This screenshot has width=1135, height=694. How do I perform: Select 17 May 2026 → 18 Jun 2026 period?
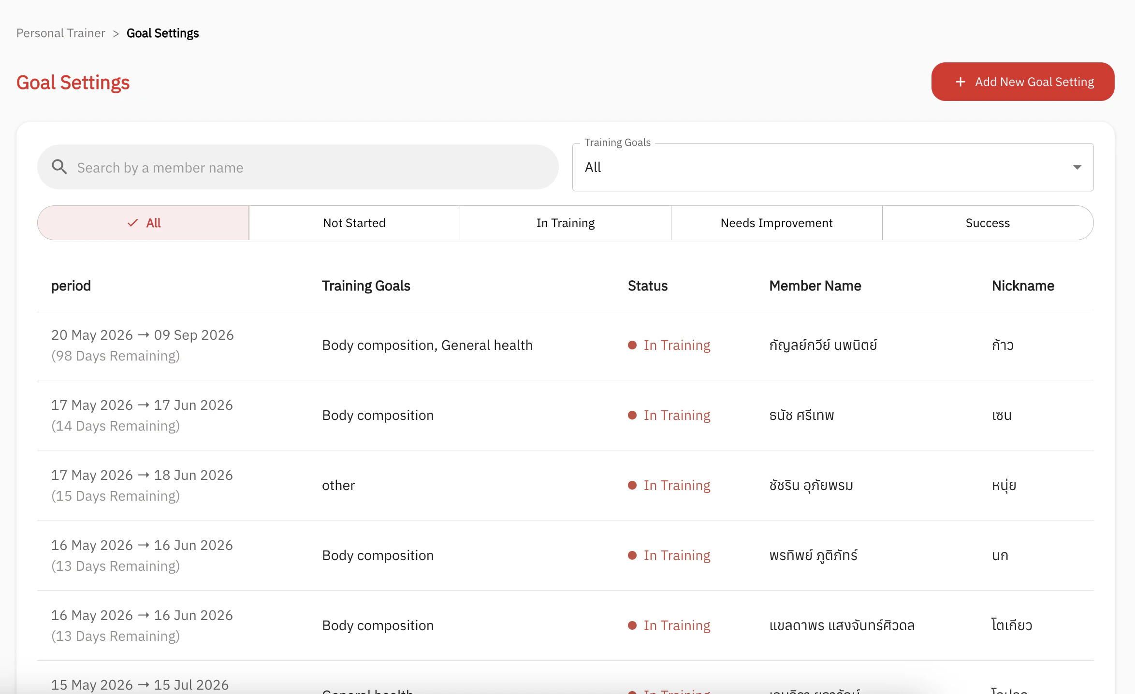coord(142,475)
